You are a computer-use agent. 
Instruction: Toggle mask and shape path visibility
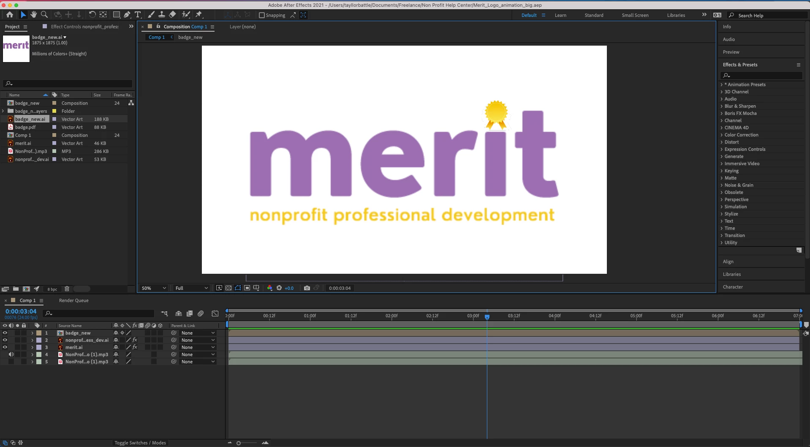click(x=238, y=288)
